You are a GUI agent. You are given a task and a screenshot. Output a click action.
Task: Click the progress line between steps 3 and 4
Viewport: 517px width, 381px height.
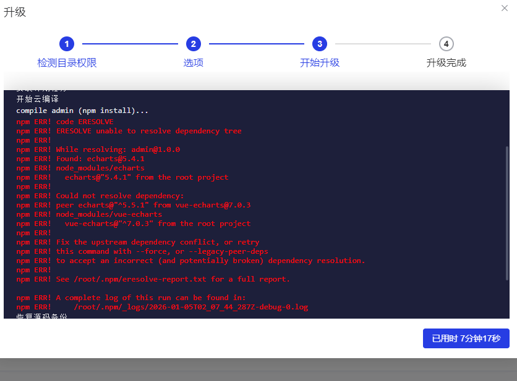pyautogui.click(x=383, y=44)
